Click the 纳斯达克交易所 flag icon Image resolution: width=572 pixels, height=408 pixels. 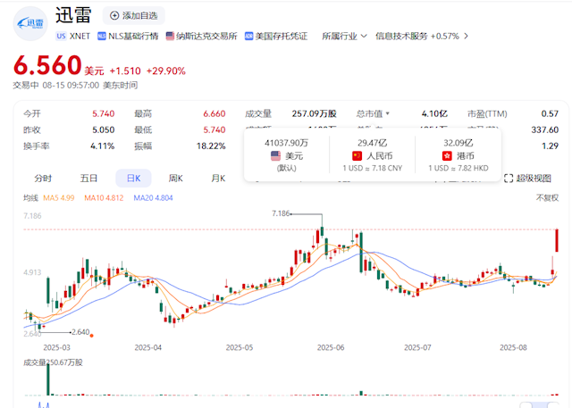(169, 37)
